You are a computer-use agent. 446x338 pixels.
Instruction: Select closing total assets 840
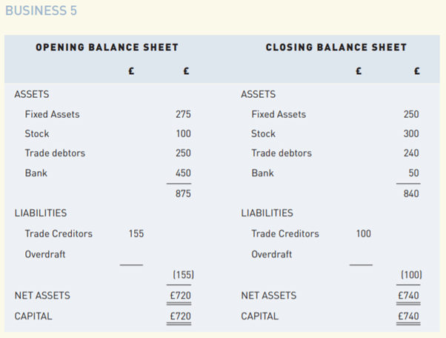411,193
